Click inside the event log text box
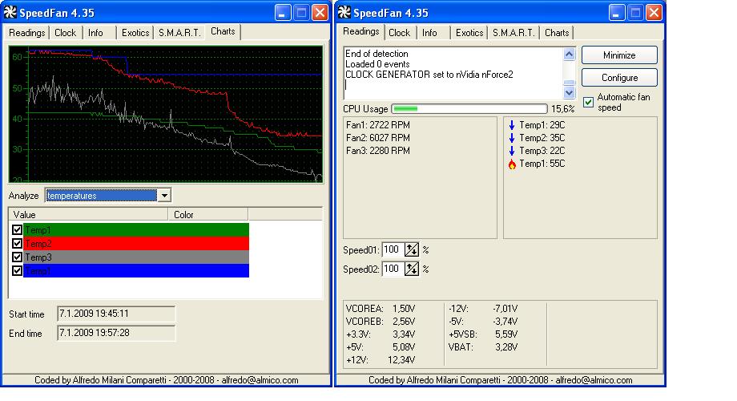Screen dimensions: 737x401 click(453, 73)
